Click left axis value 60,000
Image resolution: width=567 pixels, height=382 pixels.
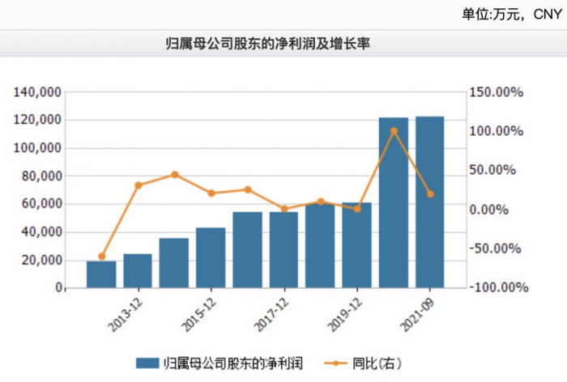(41, 204)
